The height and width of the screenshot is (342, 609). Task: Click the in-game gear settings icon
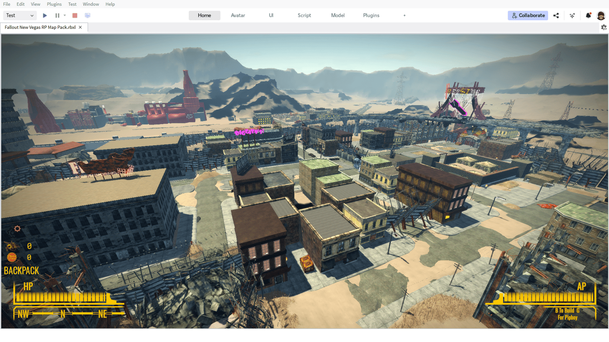pos(17,229)
